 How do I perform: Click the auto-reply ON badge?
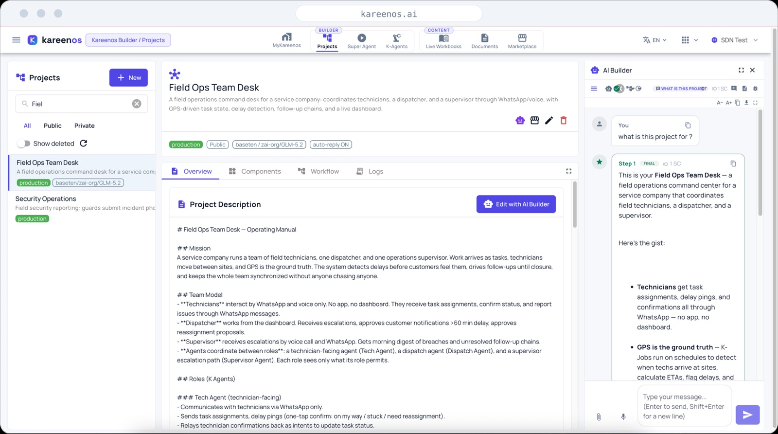pos(331,145)
